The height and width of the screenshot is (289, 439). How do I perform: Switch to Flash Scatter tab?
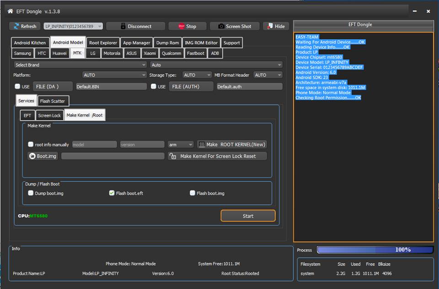point(52,101)
